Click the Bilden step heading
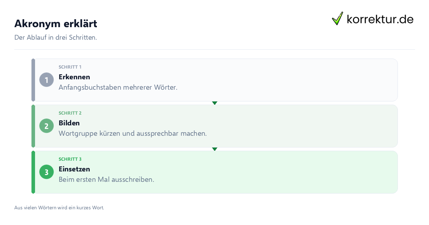The image size is (429, 225). pos(69,123)
